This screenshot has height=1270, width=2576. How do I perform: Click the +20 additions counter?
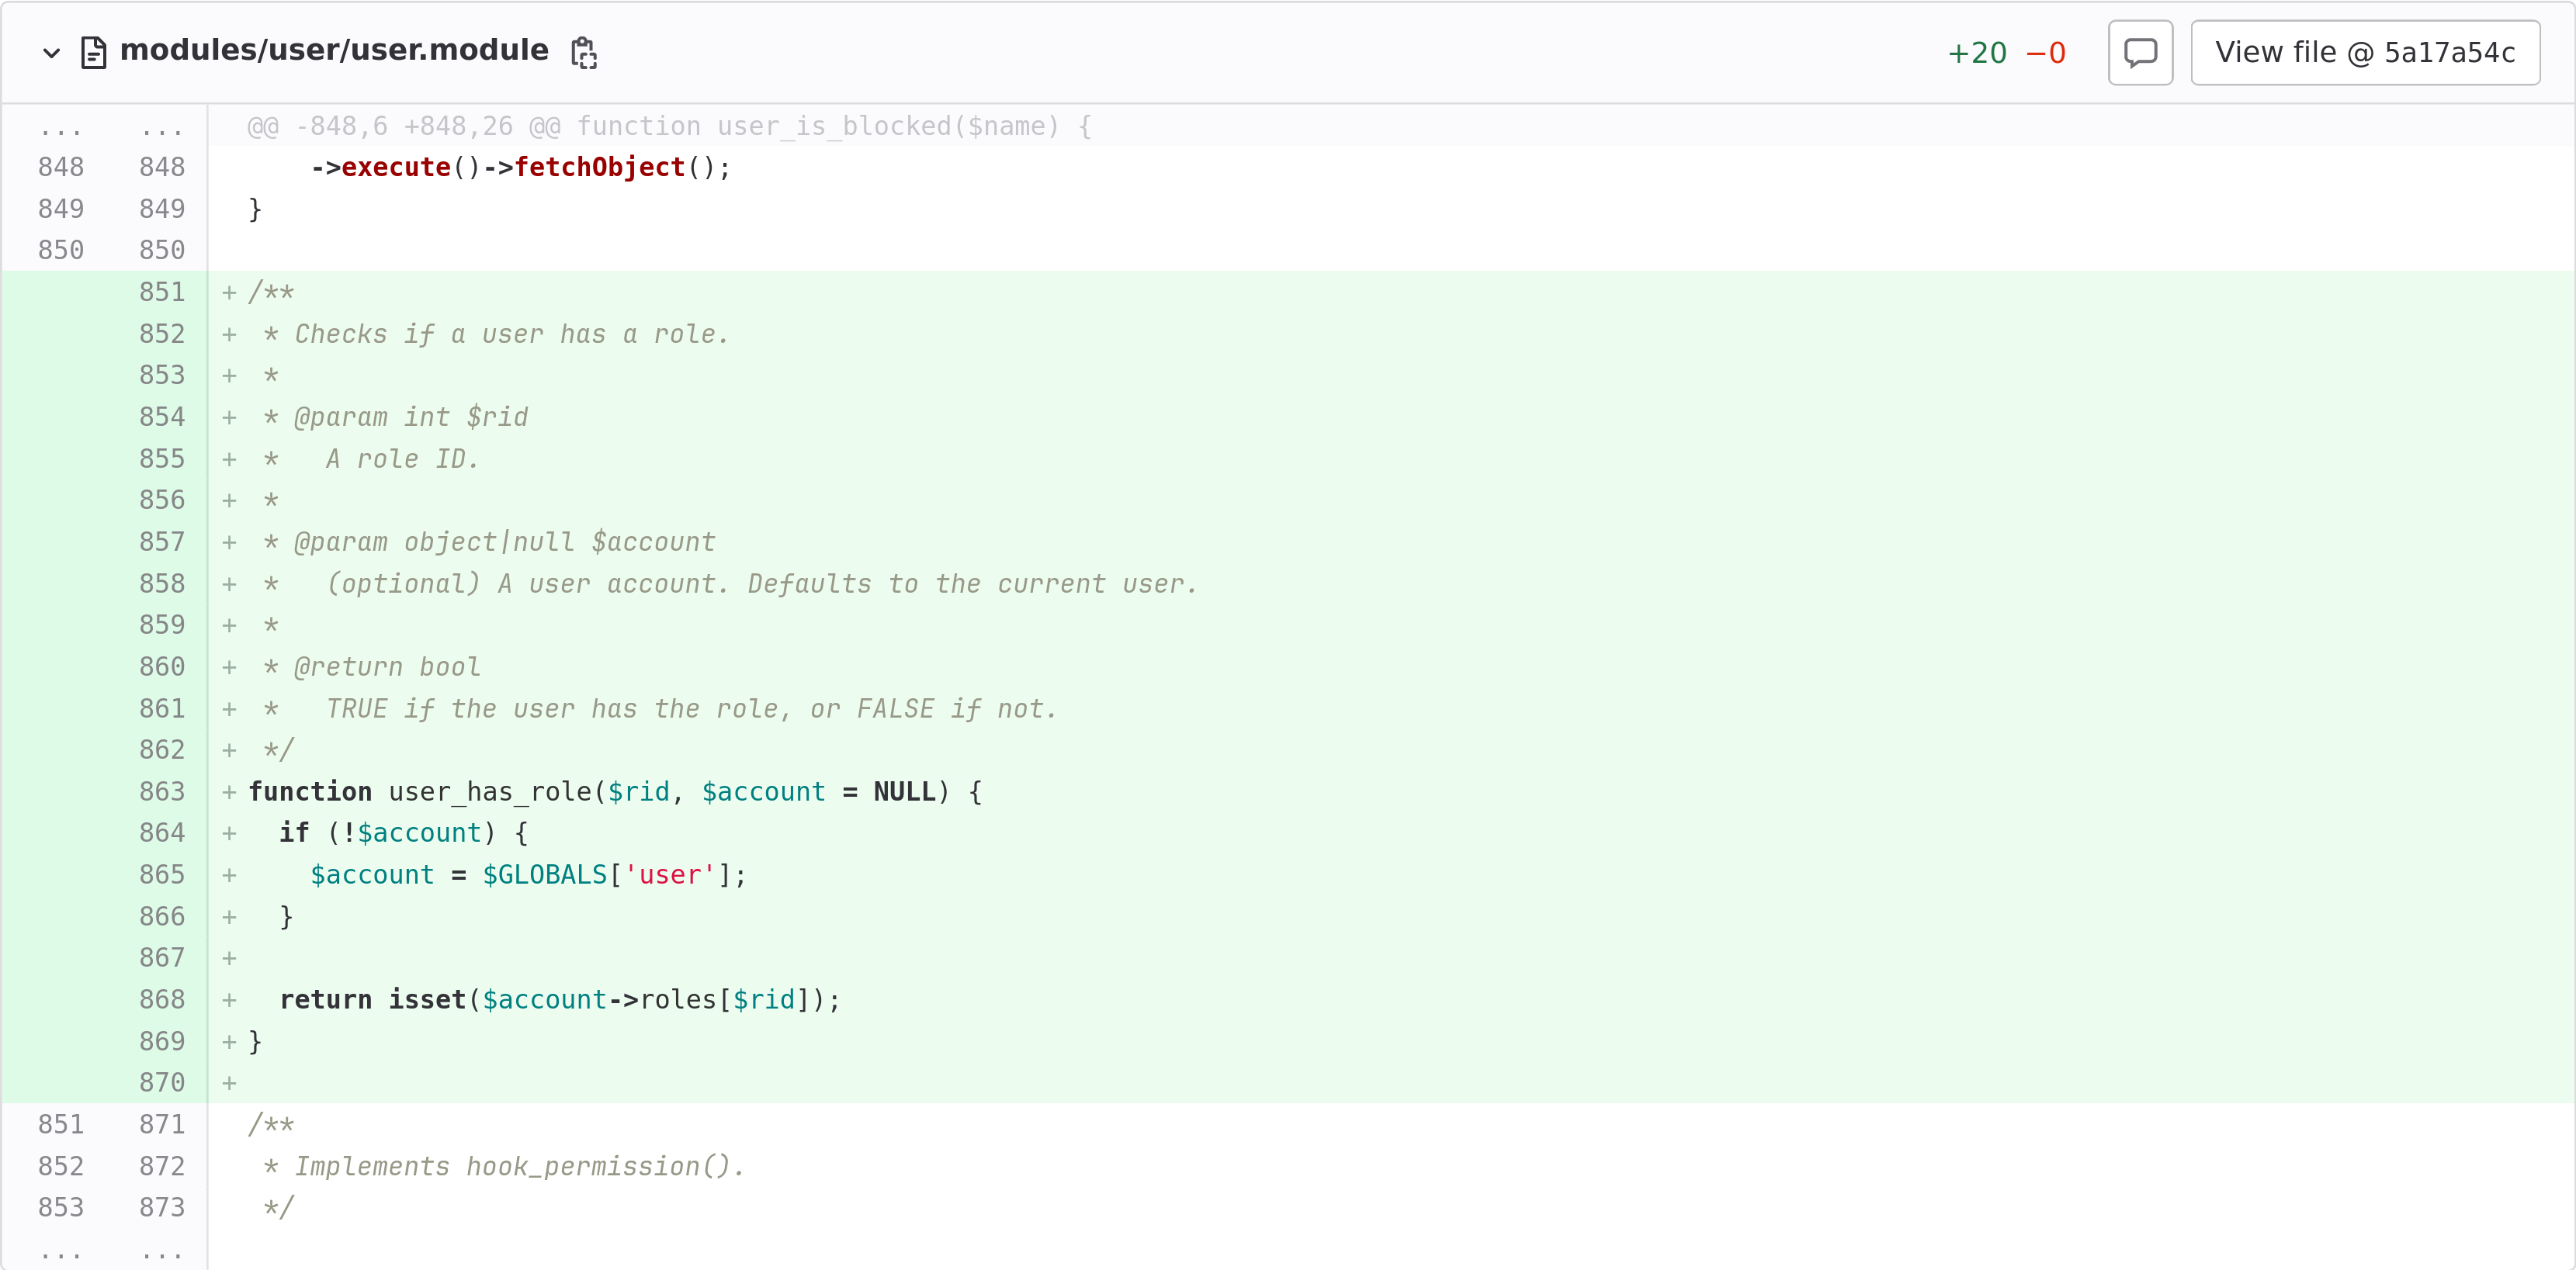pyautogui.click(x=1976, y=52)
